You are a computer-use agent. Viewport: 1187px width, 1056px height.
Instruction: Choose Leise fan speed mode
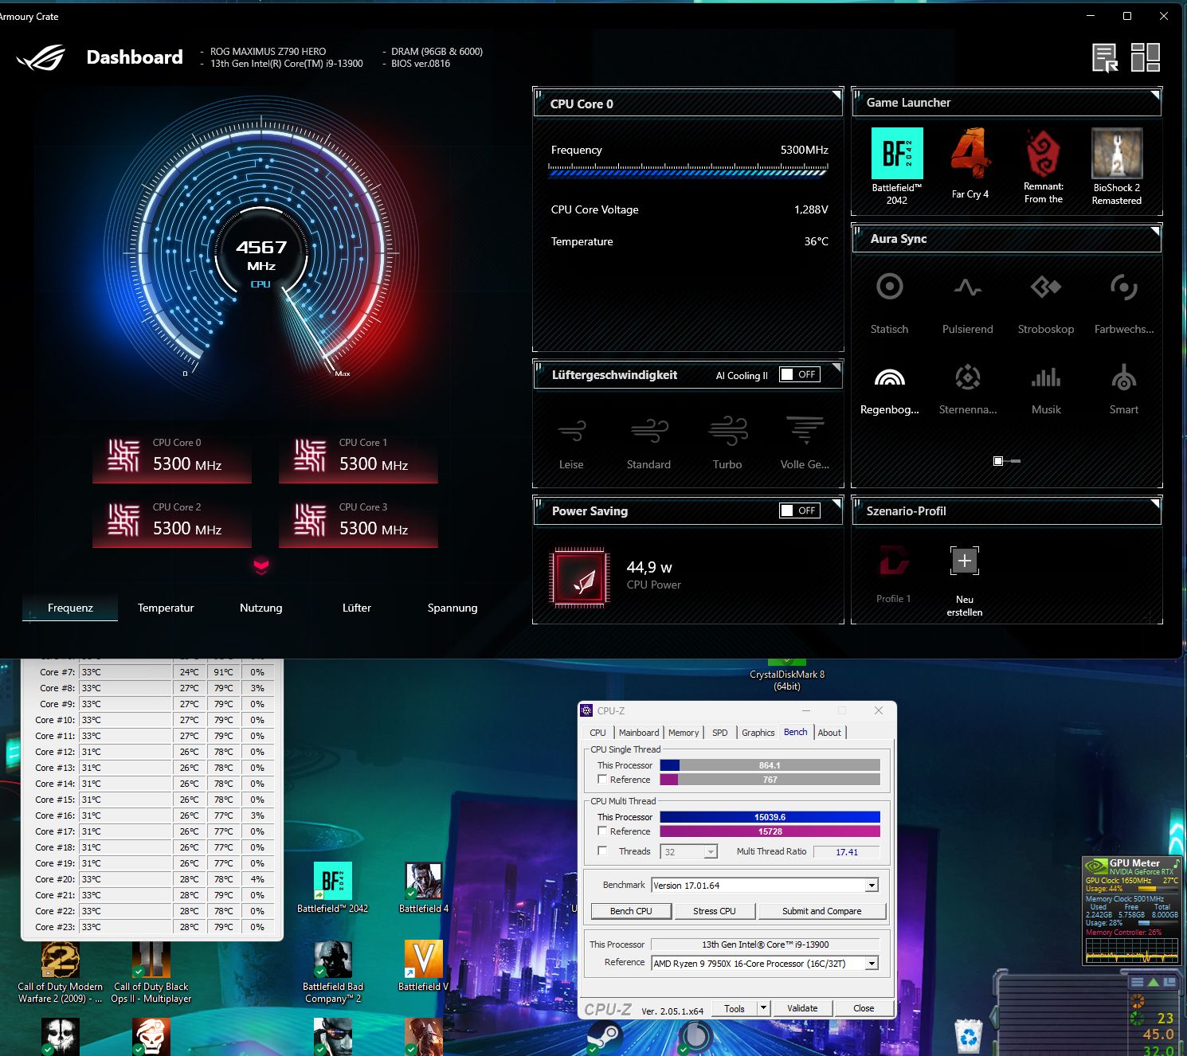pos(571,431)
